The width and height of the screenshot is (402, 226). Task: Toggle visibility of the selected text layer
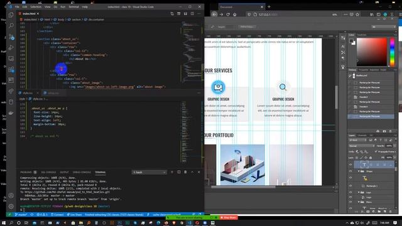[x=350, y=164]
